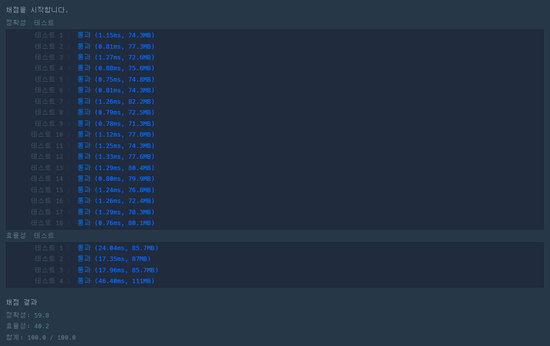
Task: Expand 테스트 1 details in accuracy section
Action: 69,35
